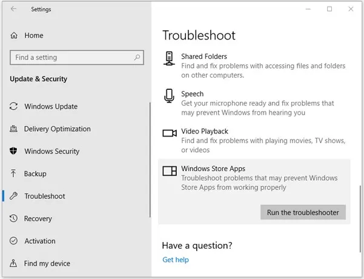
Task: Select the Speech microphone icon
Action: point(170,96)
